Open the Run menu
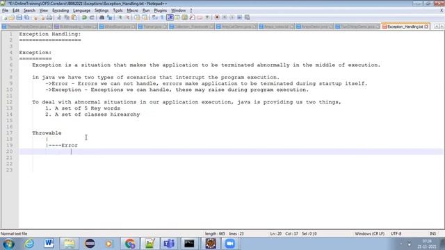The height and width of the screenshot is (250, 445). (x=146, y=10)
